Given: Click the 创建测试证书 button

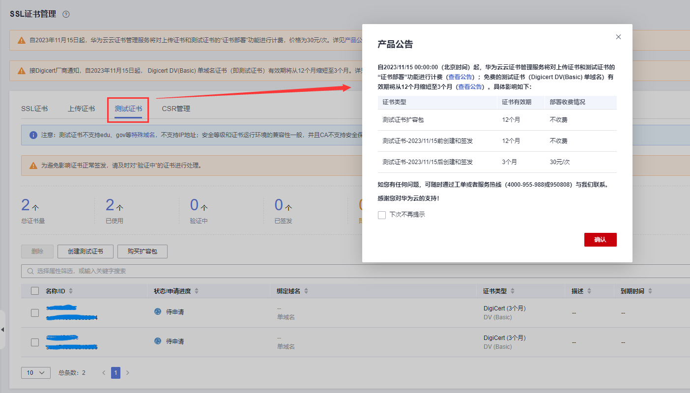Looking at the screenshot, I should pos(86,251).
